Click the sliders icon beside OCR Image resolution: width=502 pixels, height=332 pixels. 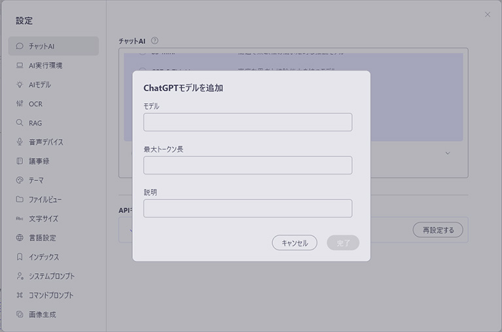pyautogui.click(x=20, y=103)
